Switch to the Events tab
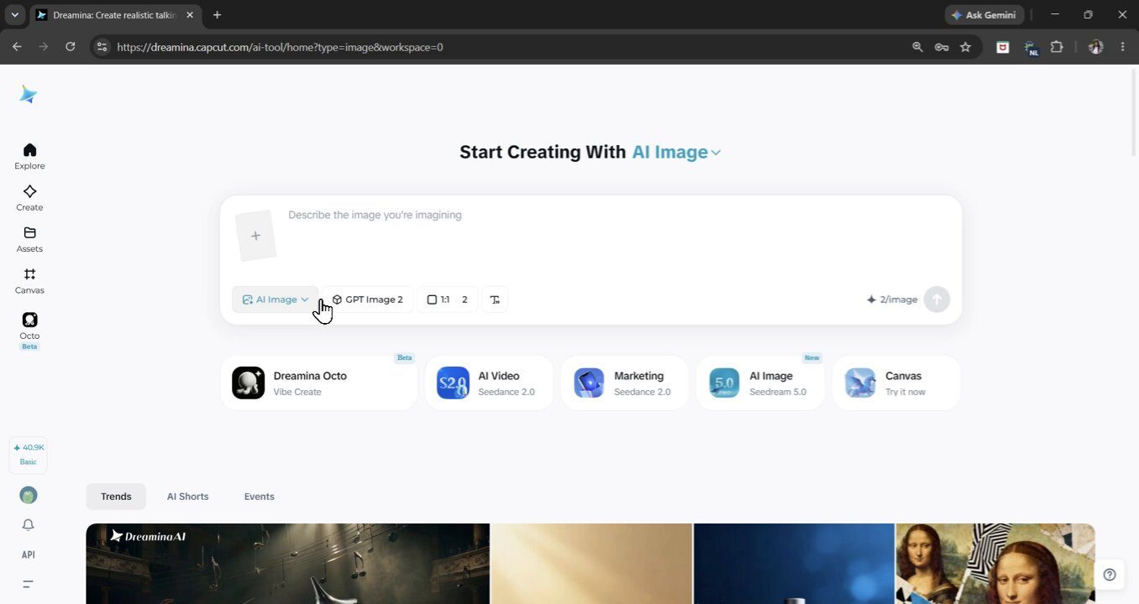 click(x=259, y=497)
